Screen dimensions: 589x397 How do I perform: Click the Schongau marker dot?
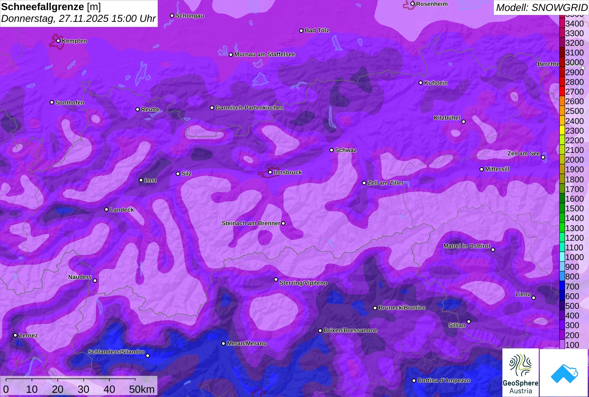[x=172, y=16]
